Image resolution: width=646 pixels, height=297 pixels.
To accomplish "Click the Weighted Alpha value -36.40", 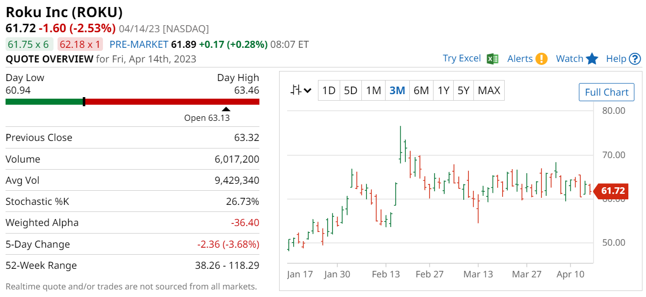I will click(x=245, y=222).
